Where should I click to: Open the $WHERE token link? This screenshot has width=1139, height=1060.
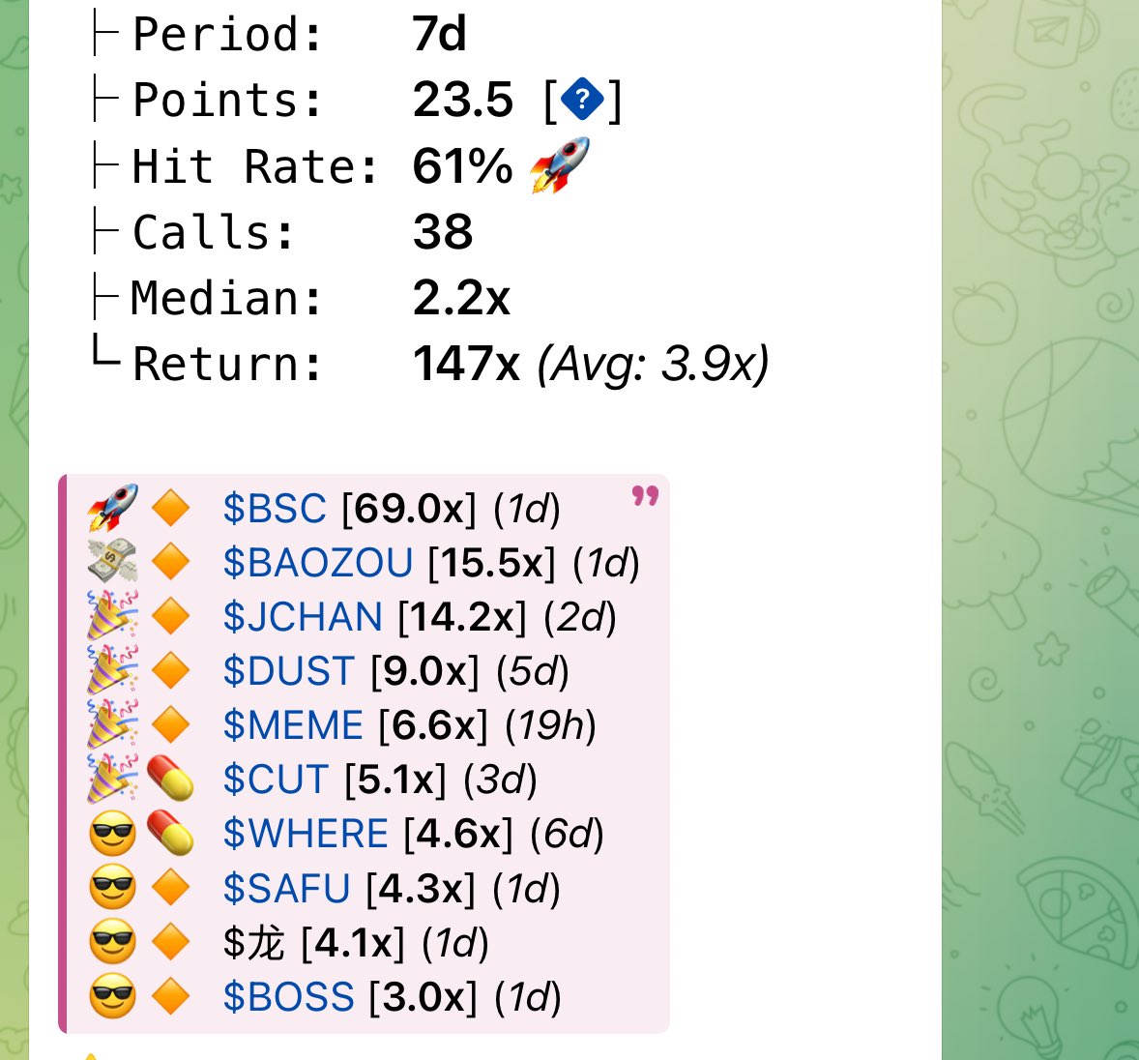click(306, 834)
